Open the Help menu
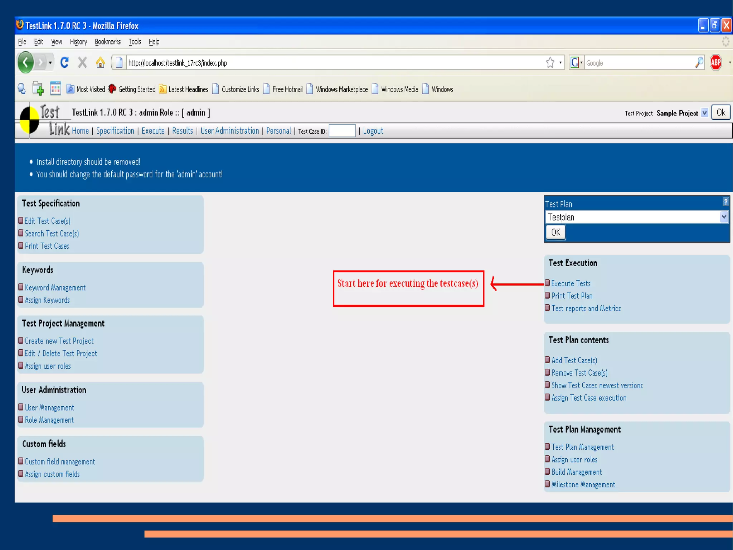 [154, 42]
